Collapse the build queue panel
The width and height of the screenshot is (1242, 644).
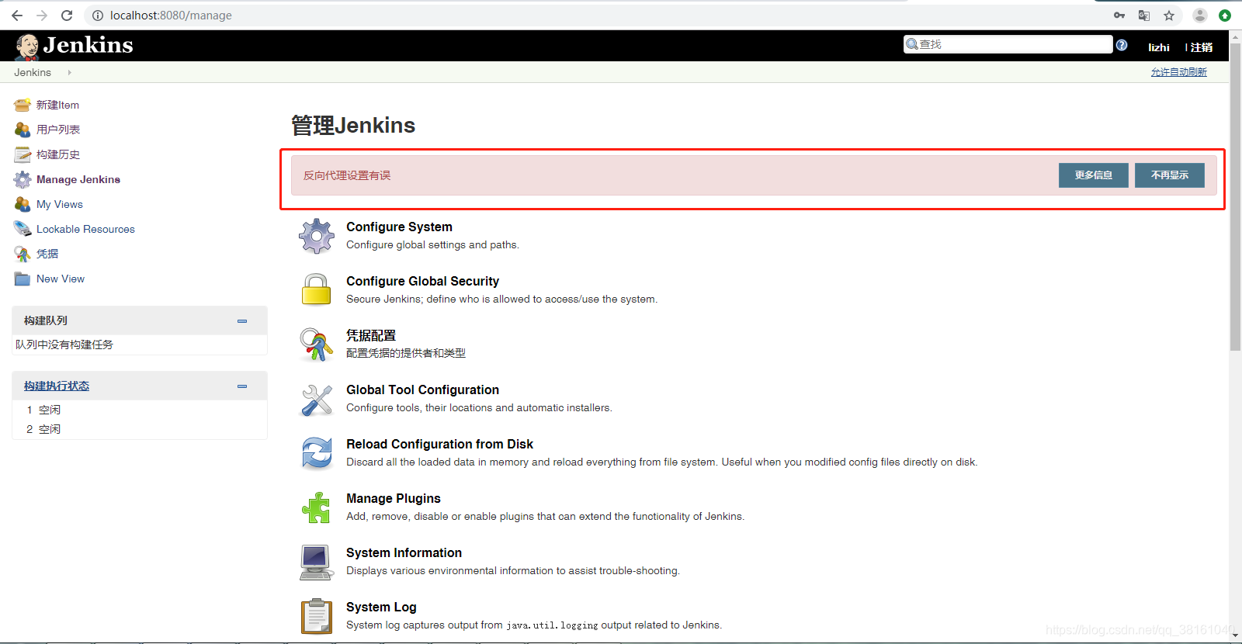pos(242,320)
